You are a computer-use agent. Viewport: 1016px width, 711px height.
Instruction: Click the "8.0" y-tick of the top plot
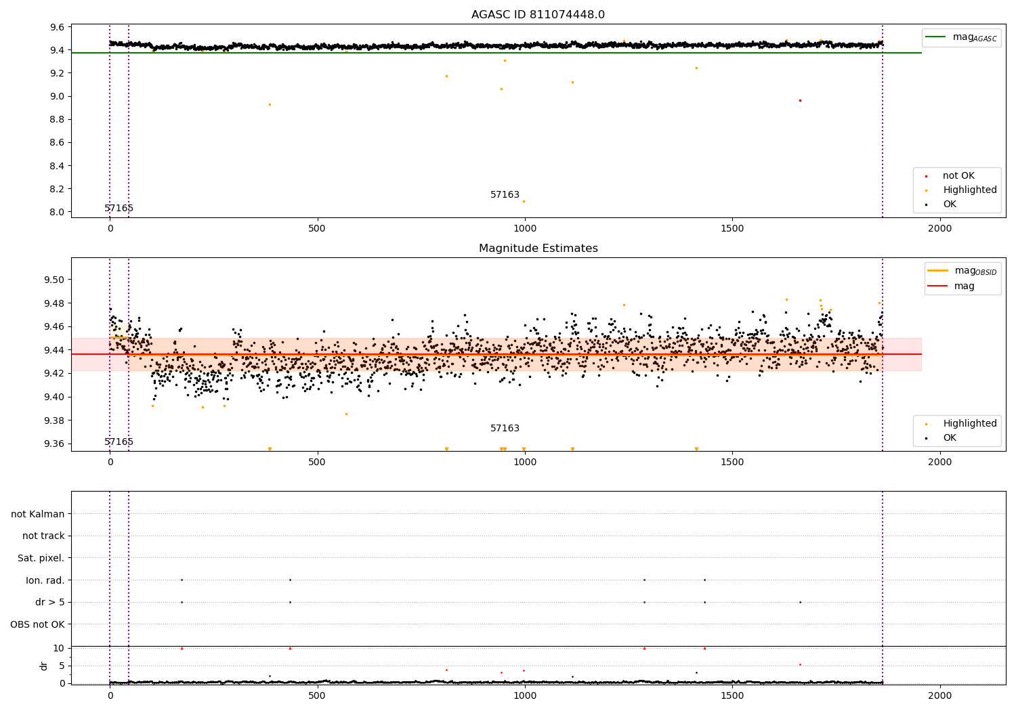coord(58,212)
